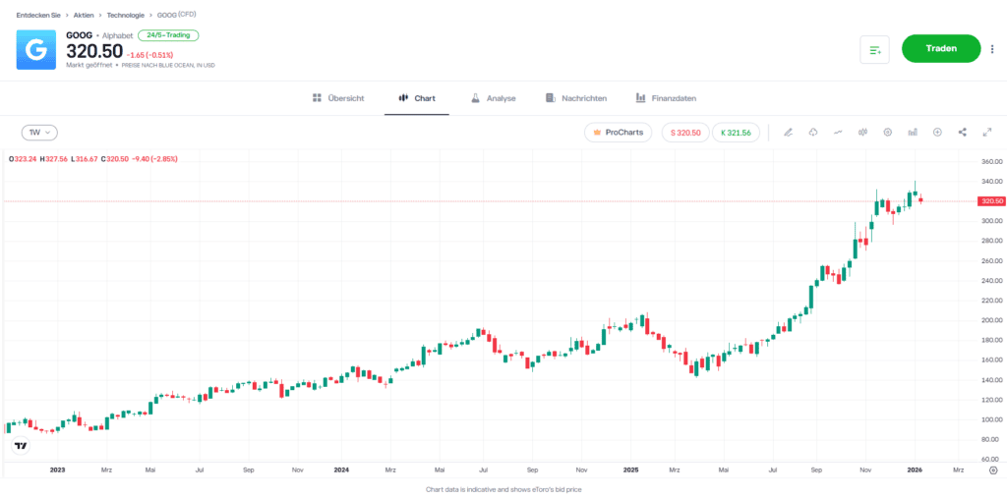Click the bar chart compare icon
The width and height of the screenshot is (1007, 498).
(913, 133)
